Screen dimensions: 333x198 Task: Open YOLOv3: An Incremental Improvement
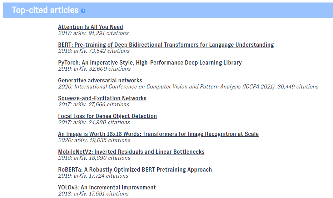[107, 188]
